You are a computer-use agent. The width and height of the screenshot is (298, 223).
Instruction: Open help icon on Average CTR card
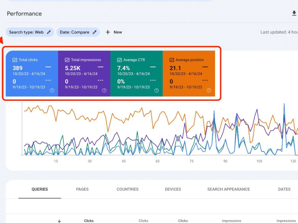coord(156,90)
